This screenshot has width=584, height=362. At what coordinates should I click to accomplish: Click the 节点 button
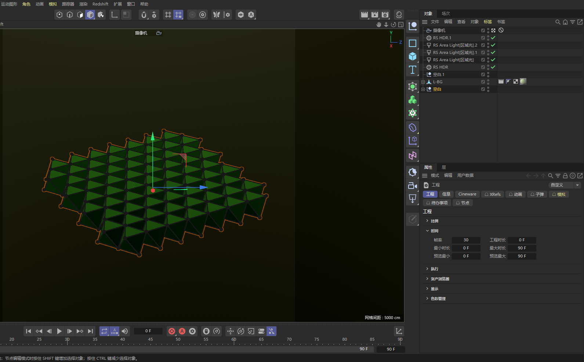pos(463,203)
